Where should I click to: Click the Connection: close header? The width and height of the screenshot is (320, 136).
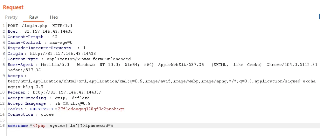31,114
